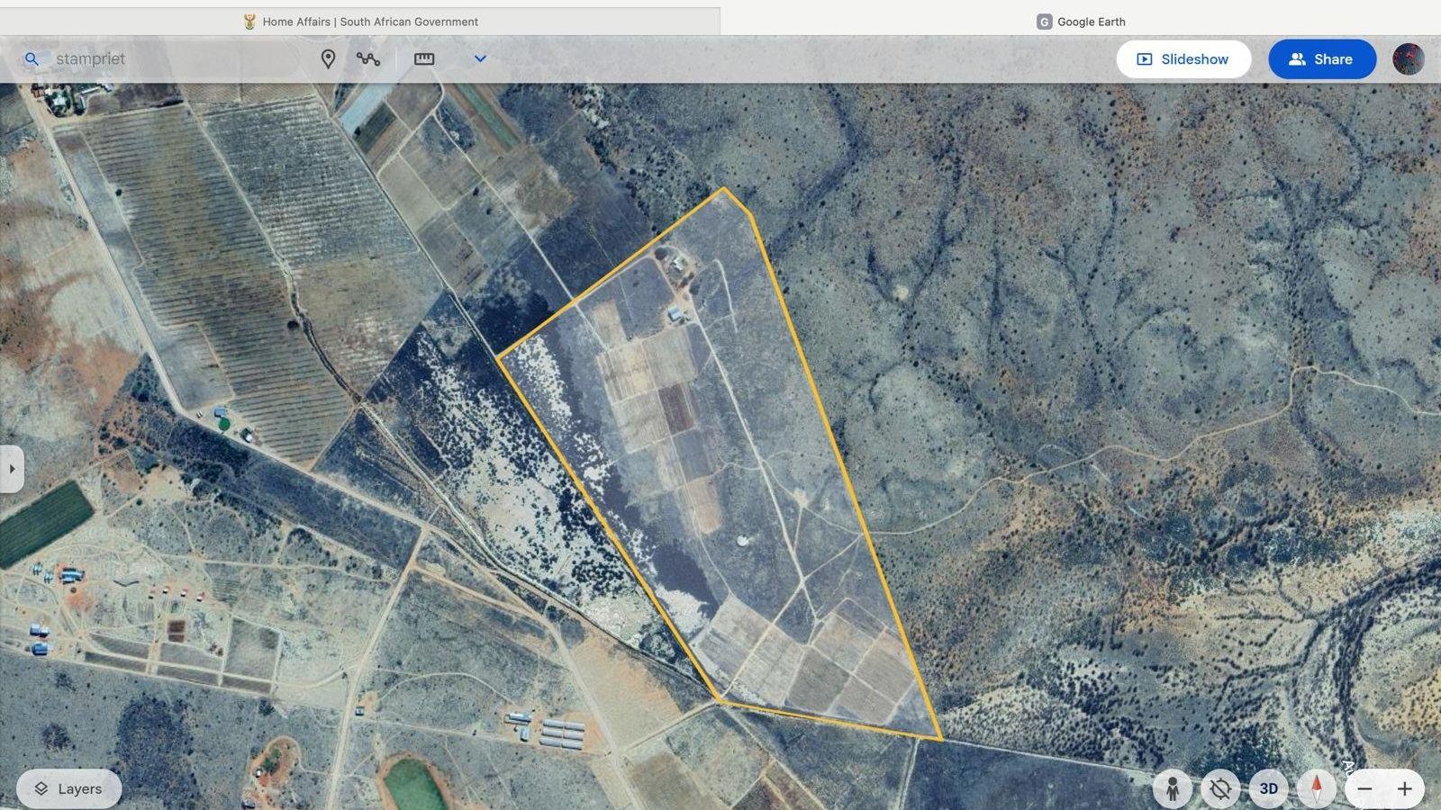Image resolution: width=1441 pixels, height=810 pixels.
Task: Expand the collapsed left side panel
Action: click(12, 469)
